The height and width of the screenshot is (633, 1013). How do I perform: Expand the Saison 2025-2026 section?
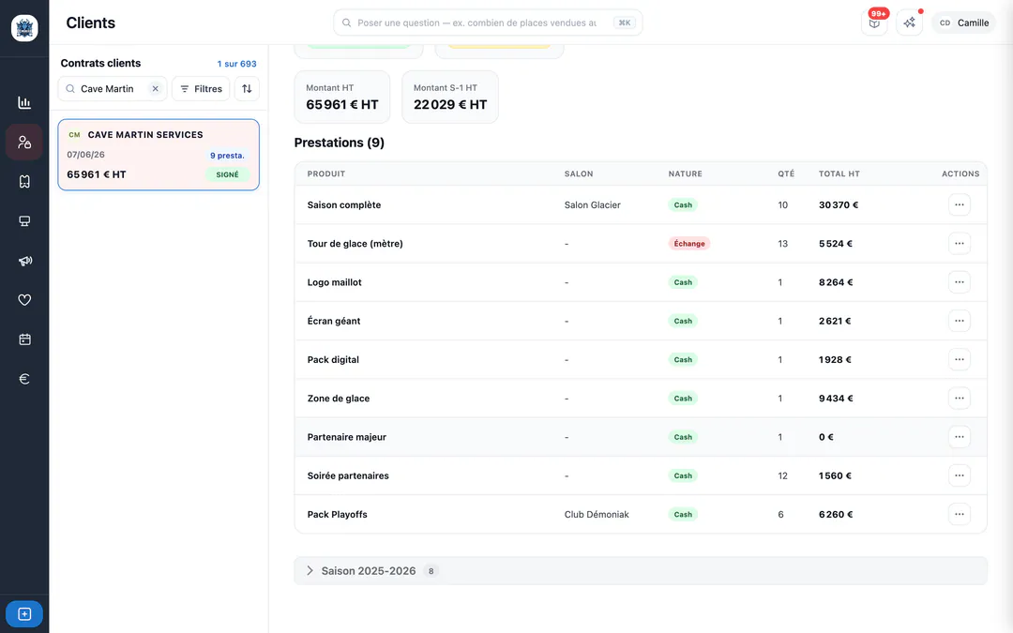click(x=641, y=571)
